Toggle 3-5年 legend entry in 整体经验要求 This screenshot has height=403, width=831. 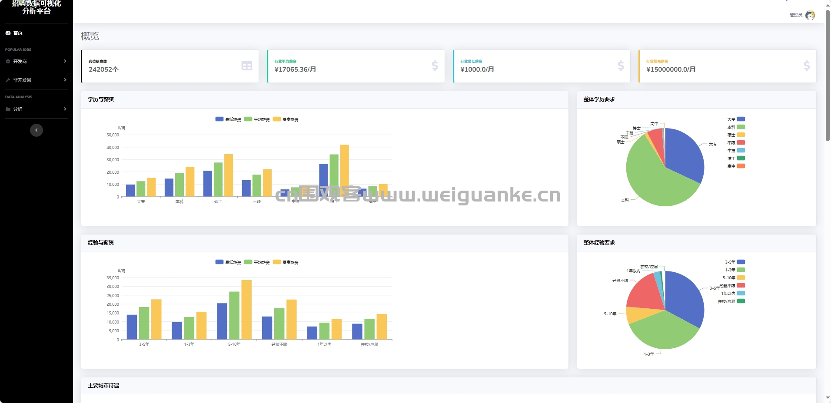pyautogui.click(x=735, y=262)
